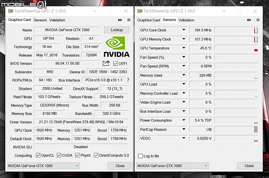Click the Bus Interface question mark icon
The image size is (269, 178).
click(x=128, y=80)
